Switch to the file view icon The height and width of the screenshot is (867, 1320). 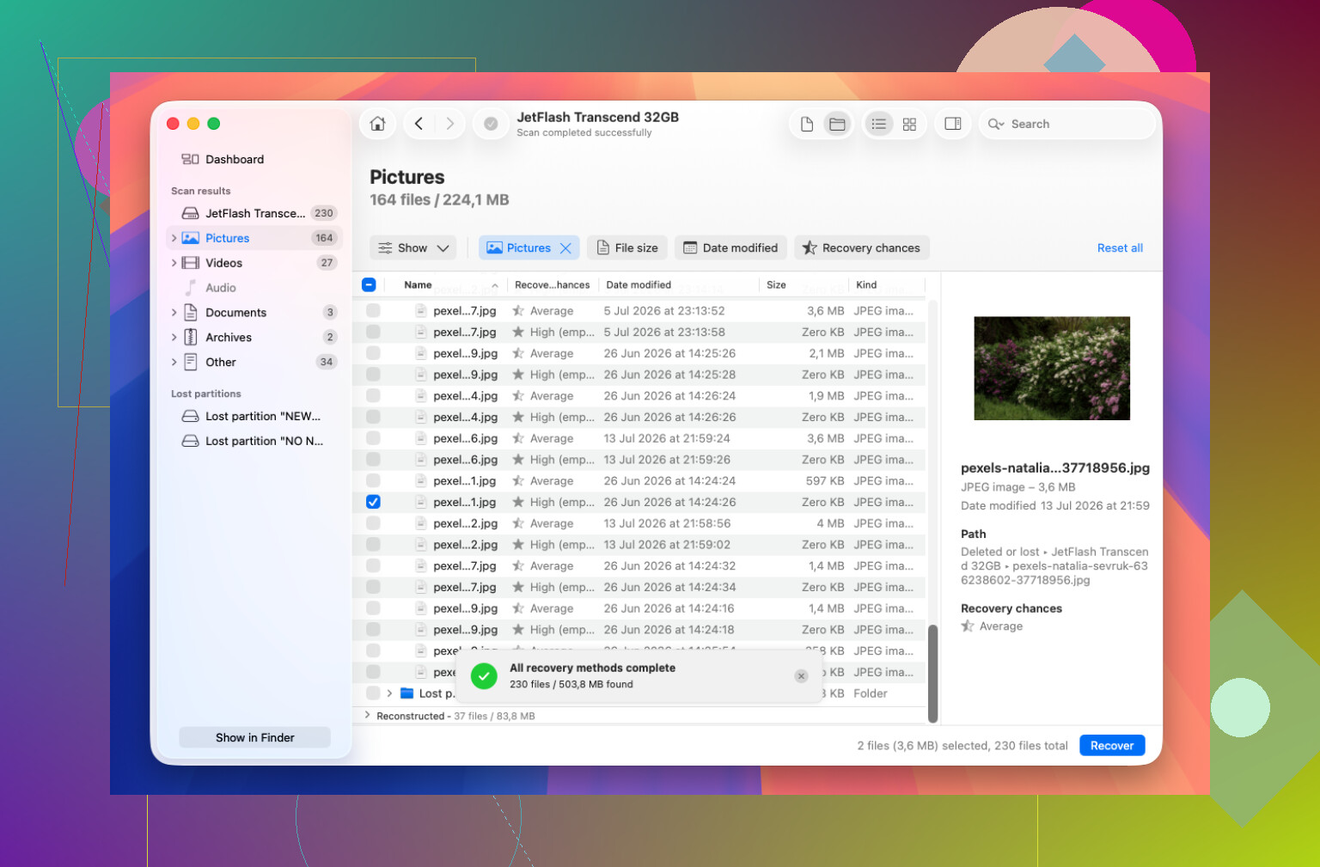point(806,124)
